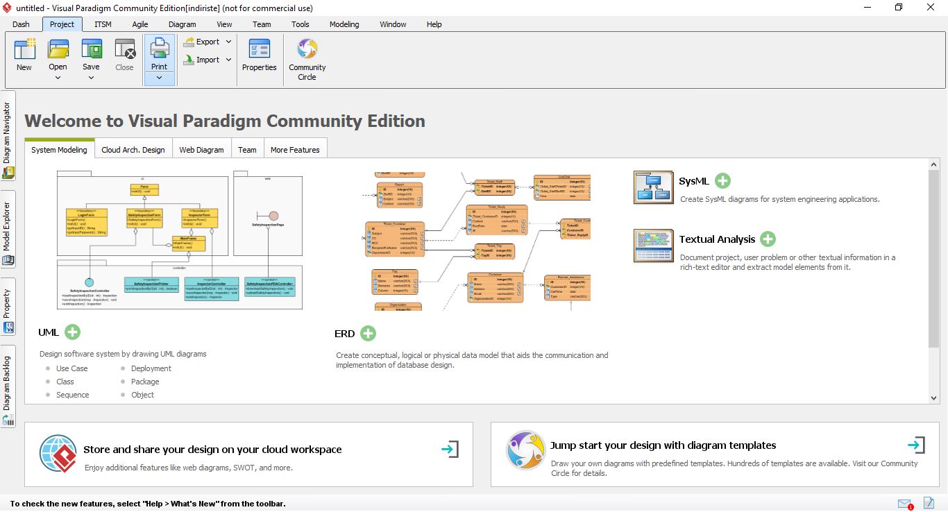Expand the Import dropdown arrow
Screen dimensions: 948x512
pos(228,60)
